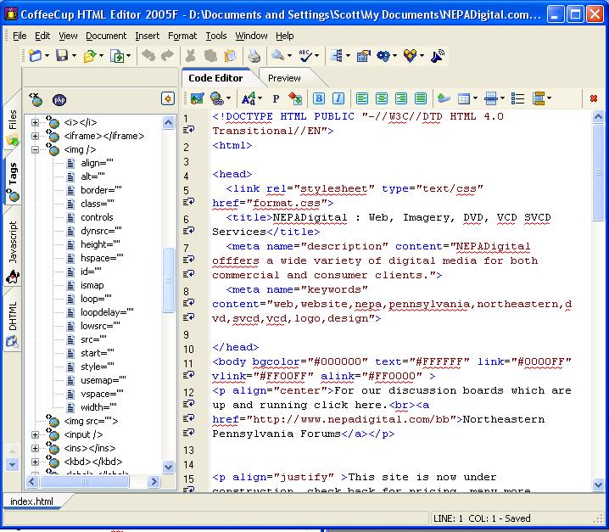The height and width of the screenshot is (532, 609).
Task: Click the Undo arrow icon
Action: tap(148, 56)
